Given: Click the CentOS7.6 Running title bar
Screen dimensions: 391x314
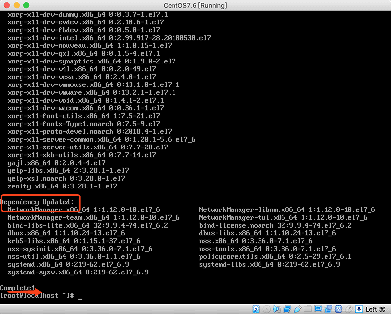Looking at the screenshot, I should (195, 5).
